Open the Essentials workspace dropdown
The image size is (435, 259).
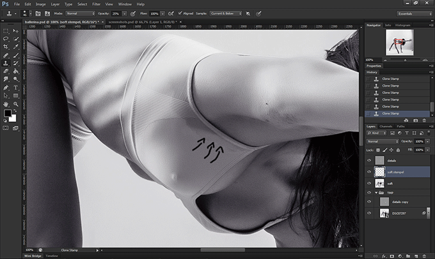(x=414, y=13)
